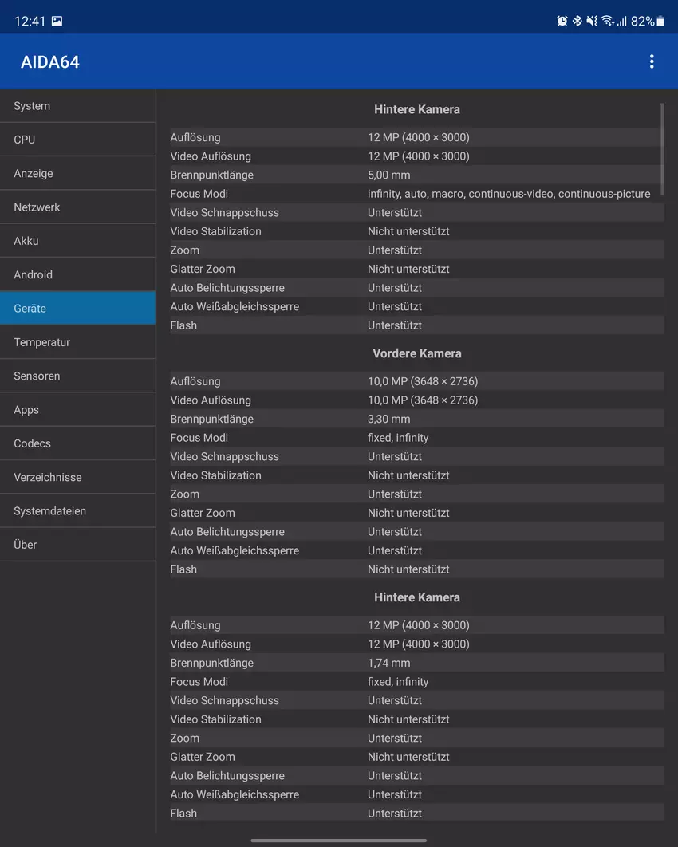Click the vertical scrollbar in camera details
Image resolution: width=678 pixels, height=847 pixels.
(661, 144)
